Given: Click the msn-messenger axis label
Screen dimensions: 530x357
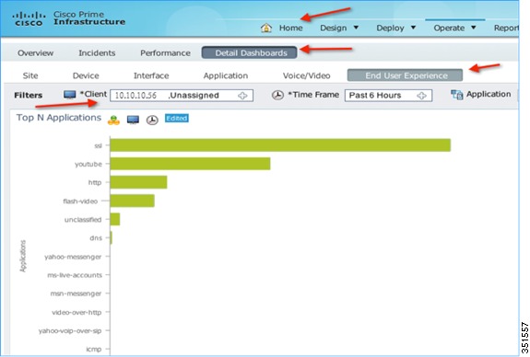Looking at the screenshot, I should pyautogui.click(x=76, y=294).
